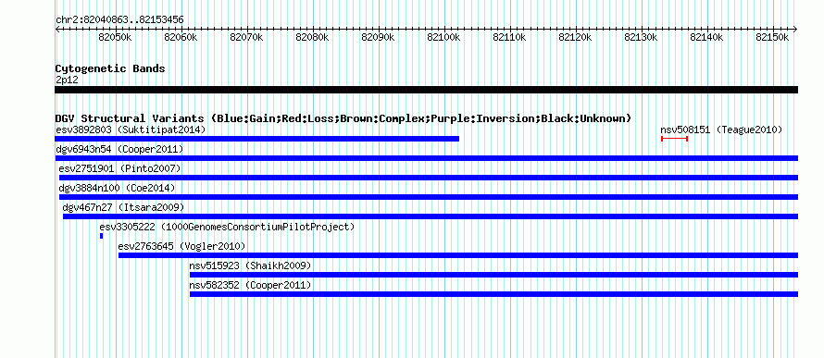824x358 pixels.
Task: Click the dgv467n27 (Itsara2009) label
Action: click(x=123, y=207)
